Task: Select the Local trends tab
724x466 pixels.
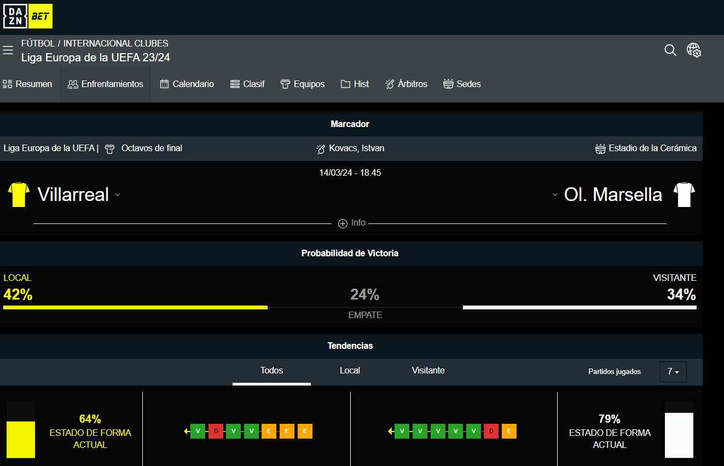Action: click(350, 371)
